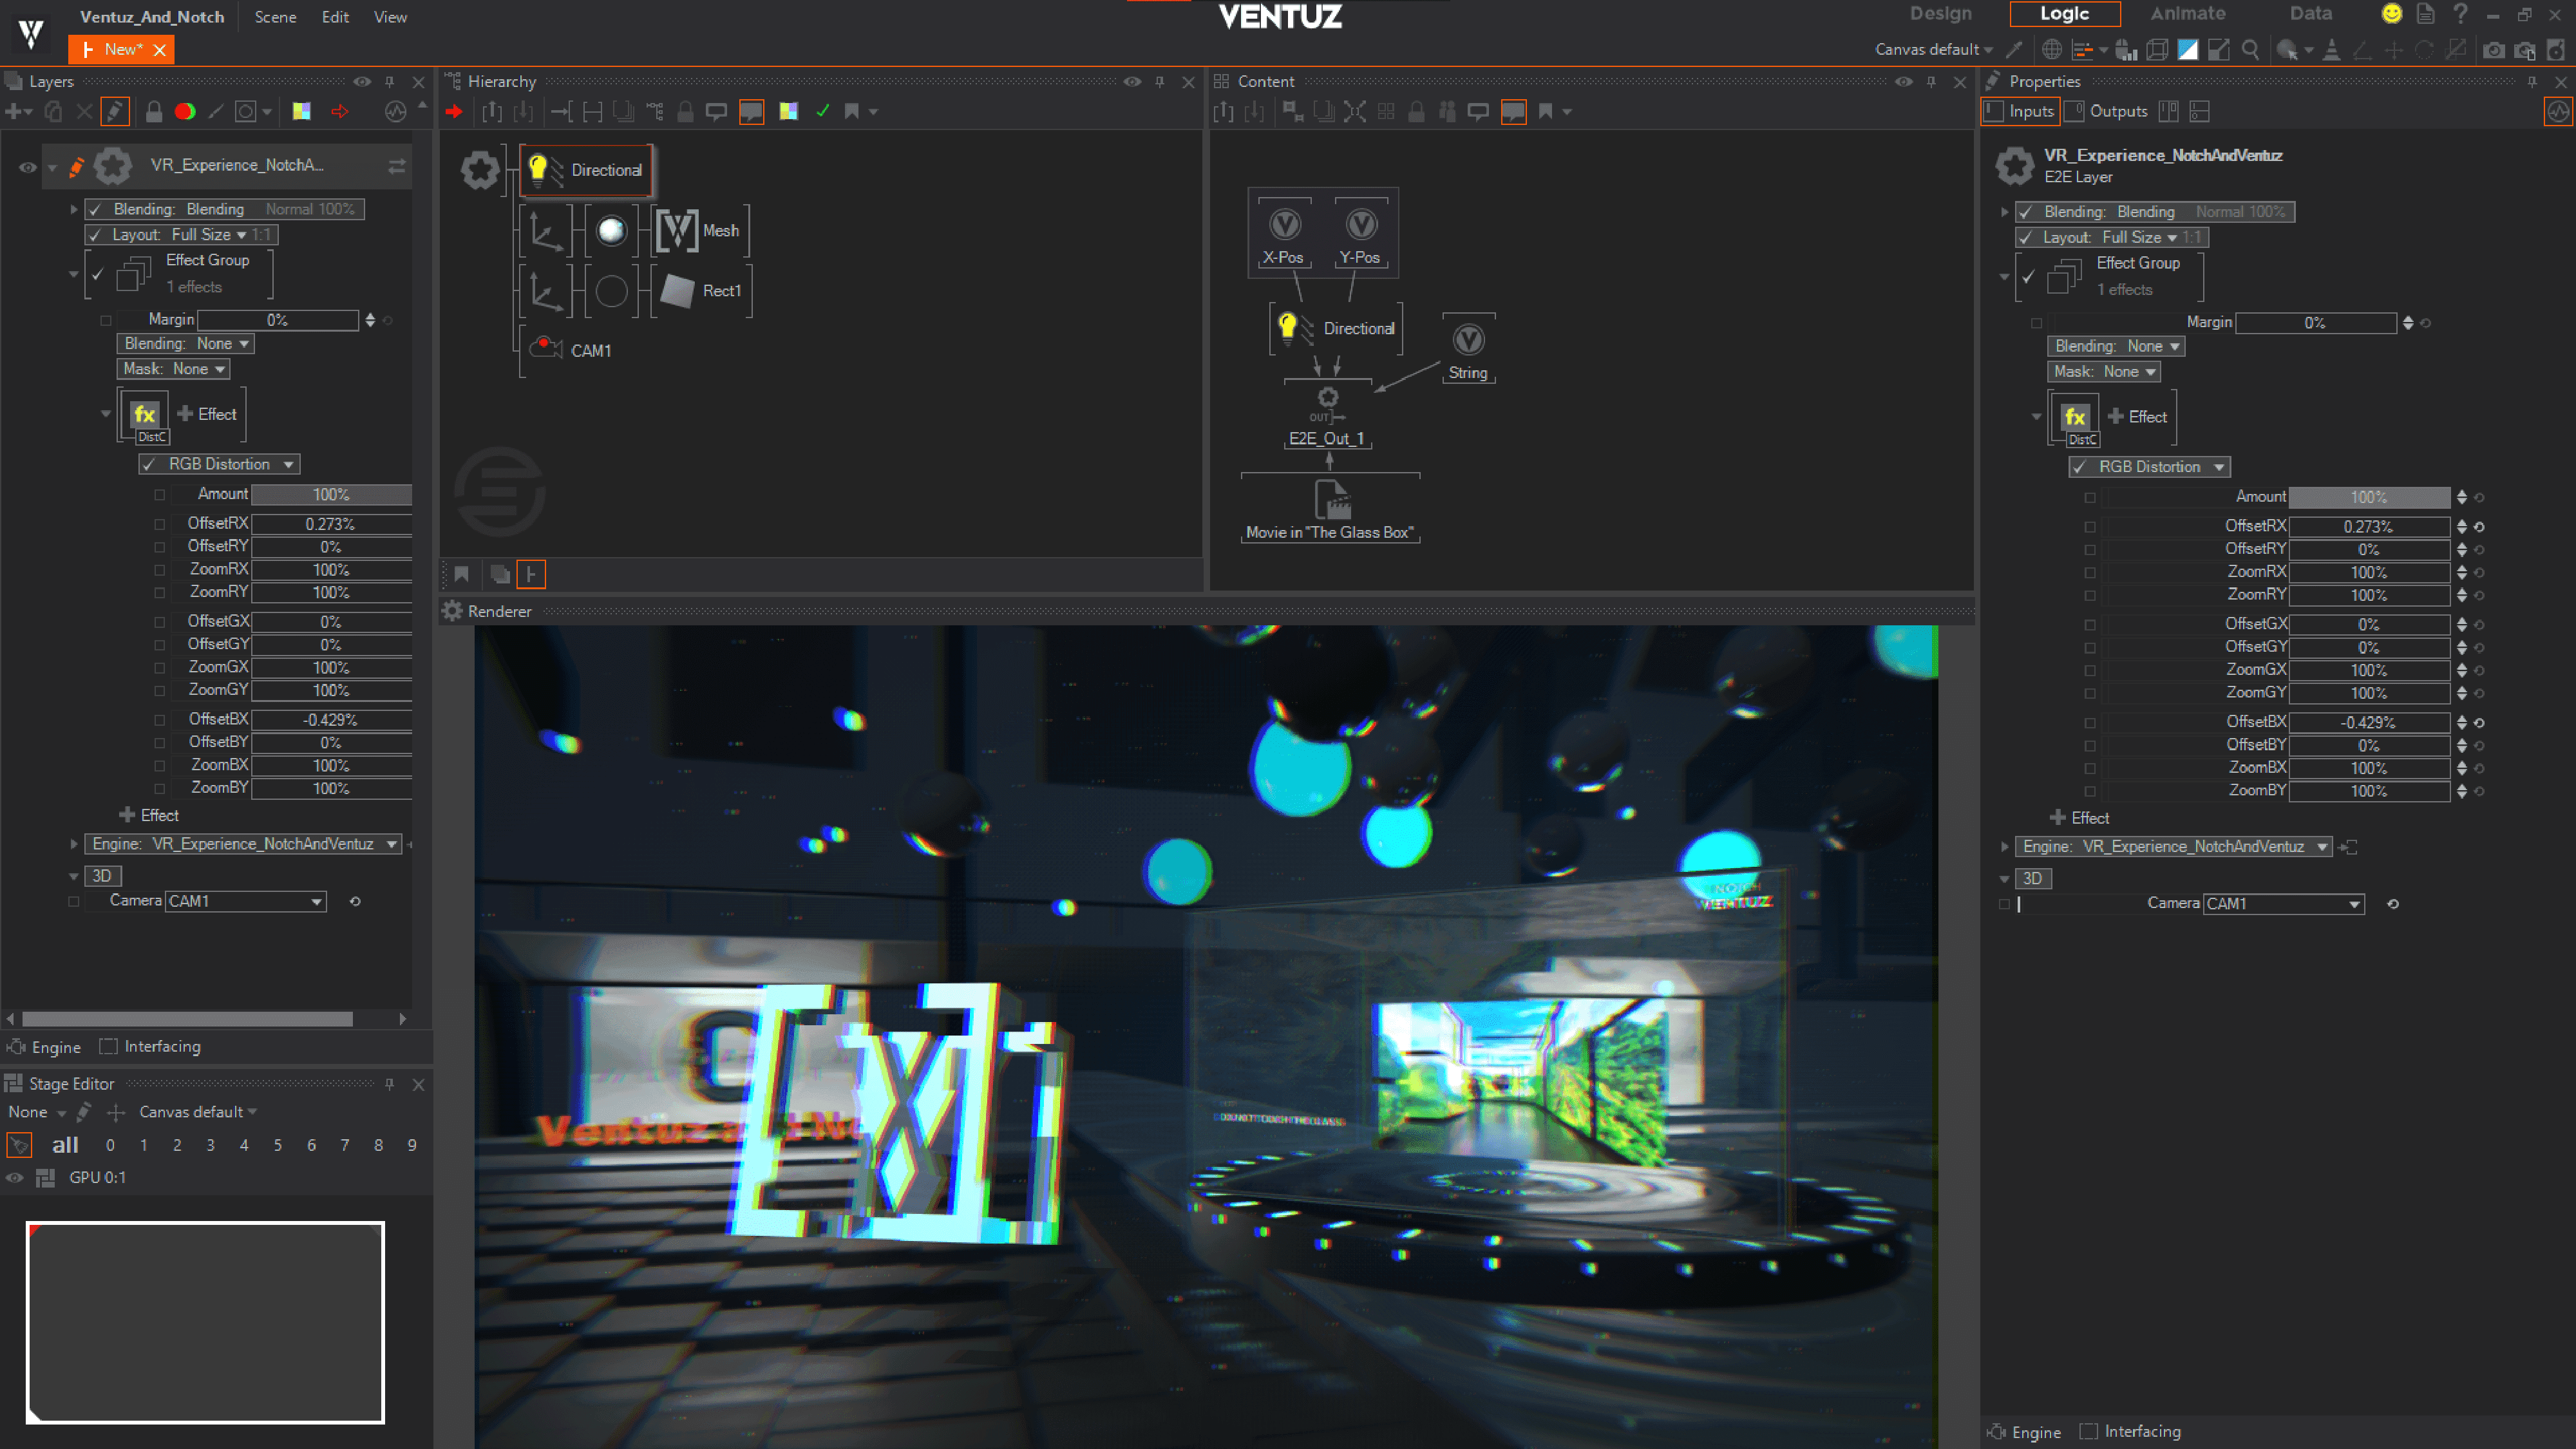Click the fx DistC effect icon in Layers
Image resolution: width=2576 pixels, height=1449 pixels.
tap(145, 415)
